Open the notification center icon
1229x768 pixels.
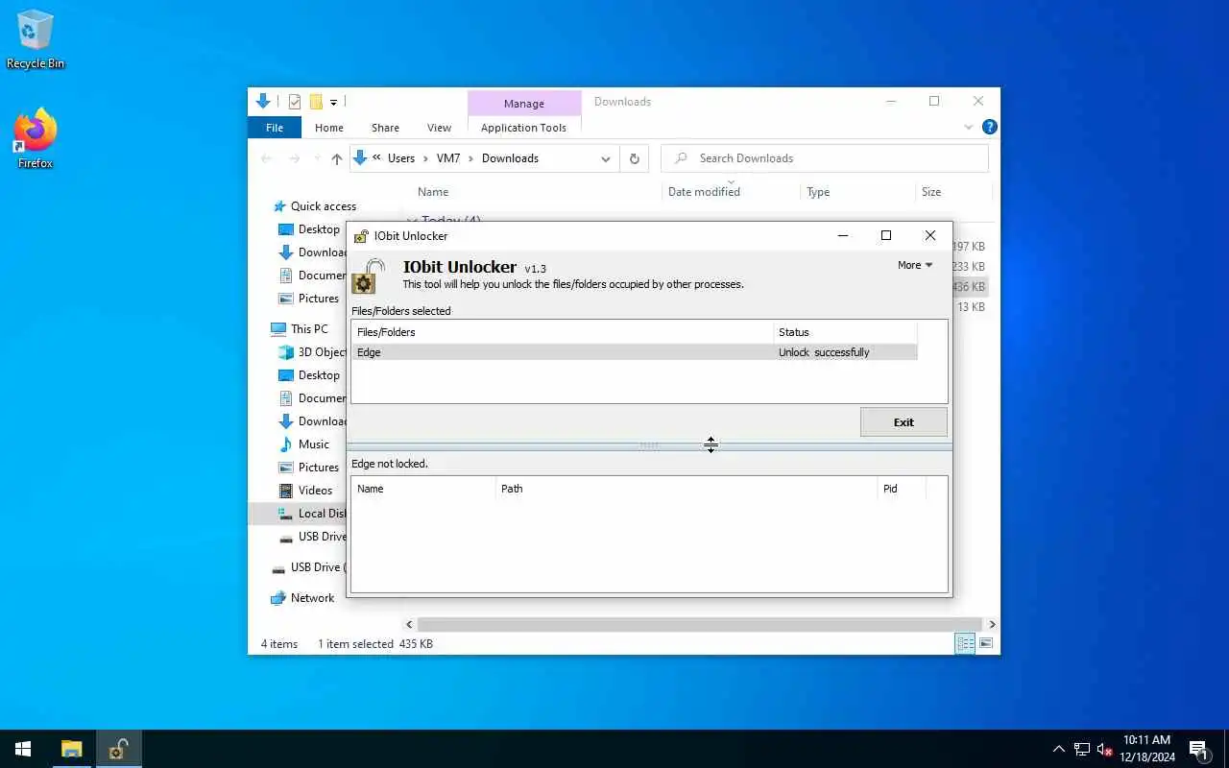pyautogui.click(x=1198, y=749)
